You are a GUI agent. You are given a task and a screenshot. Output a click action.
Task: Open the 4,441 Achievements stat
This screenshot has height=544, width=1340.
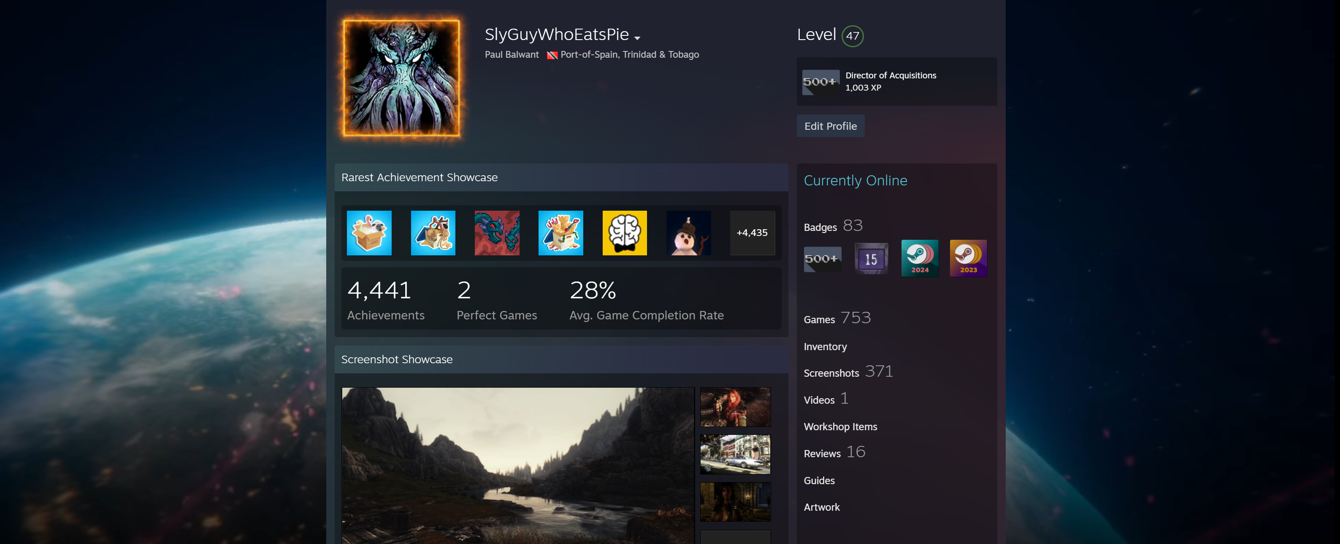coord(385,300)
